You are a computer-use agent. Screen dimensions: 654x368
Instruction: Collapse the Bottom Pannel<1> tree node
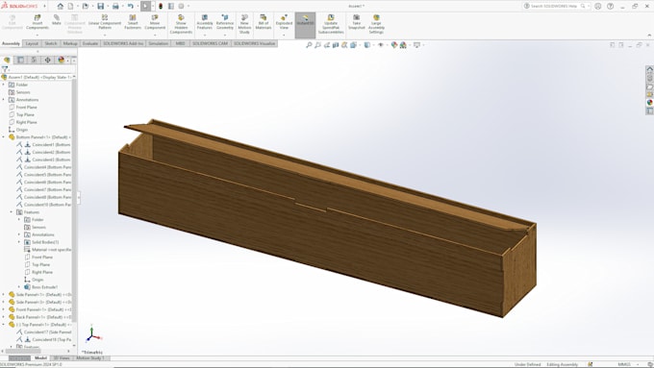4,137
